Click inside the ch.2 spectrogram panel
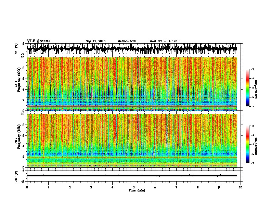The height and width of the screenshot is (210, 271). click(x=132, y=141)
